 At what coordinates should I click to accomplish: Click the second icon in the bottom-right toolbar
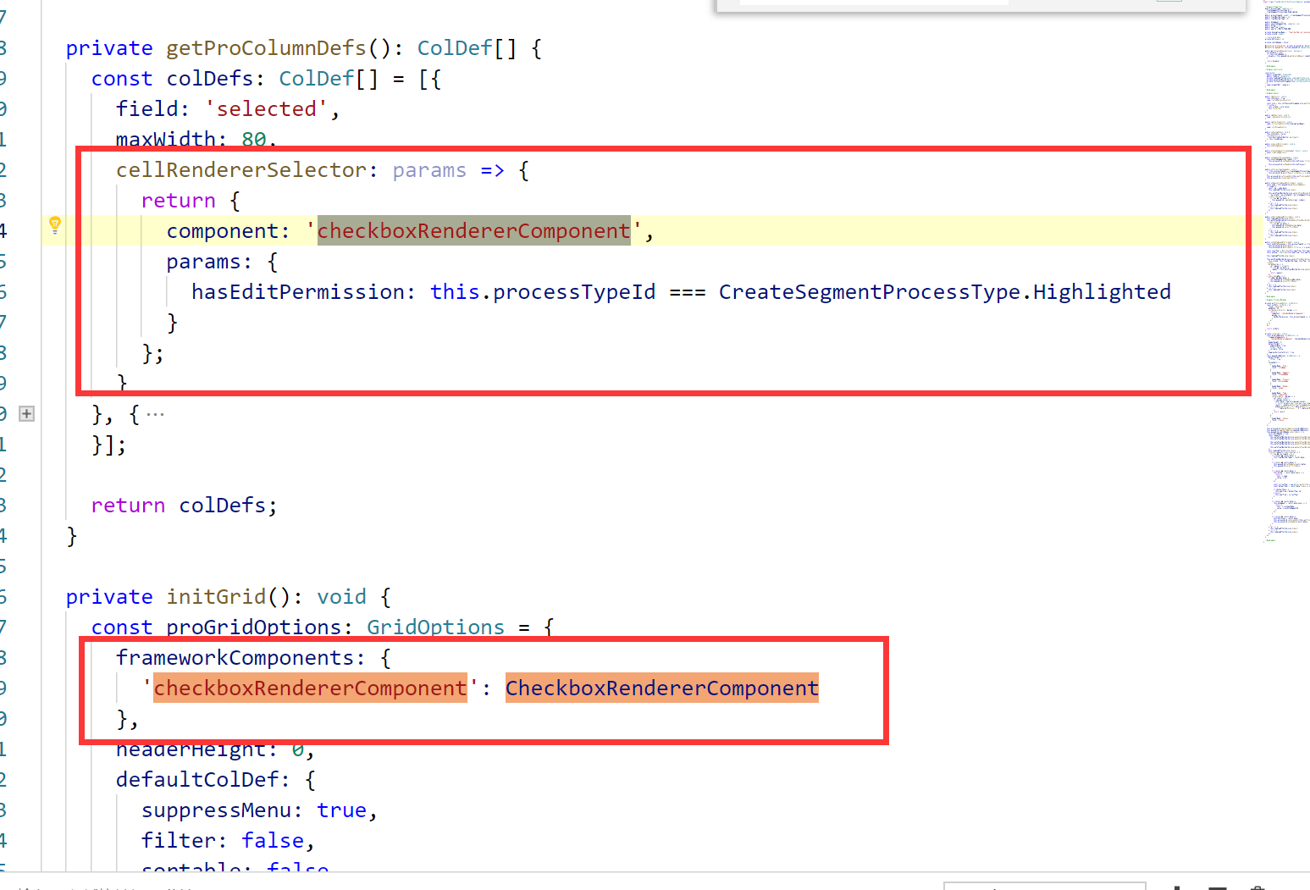pyautogui.click(x=1217, y=887)
